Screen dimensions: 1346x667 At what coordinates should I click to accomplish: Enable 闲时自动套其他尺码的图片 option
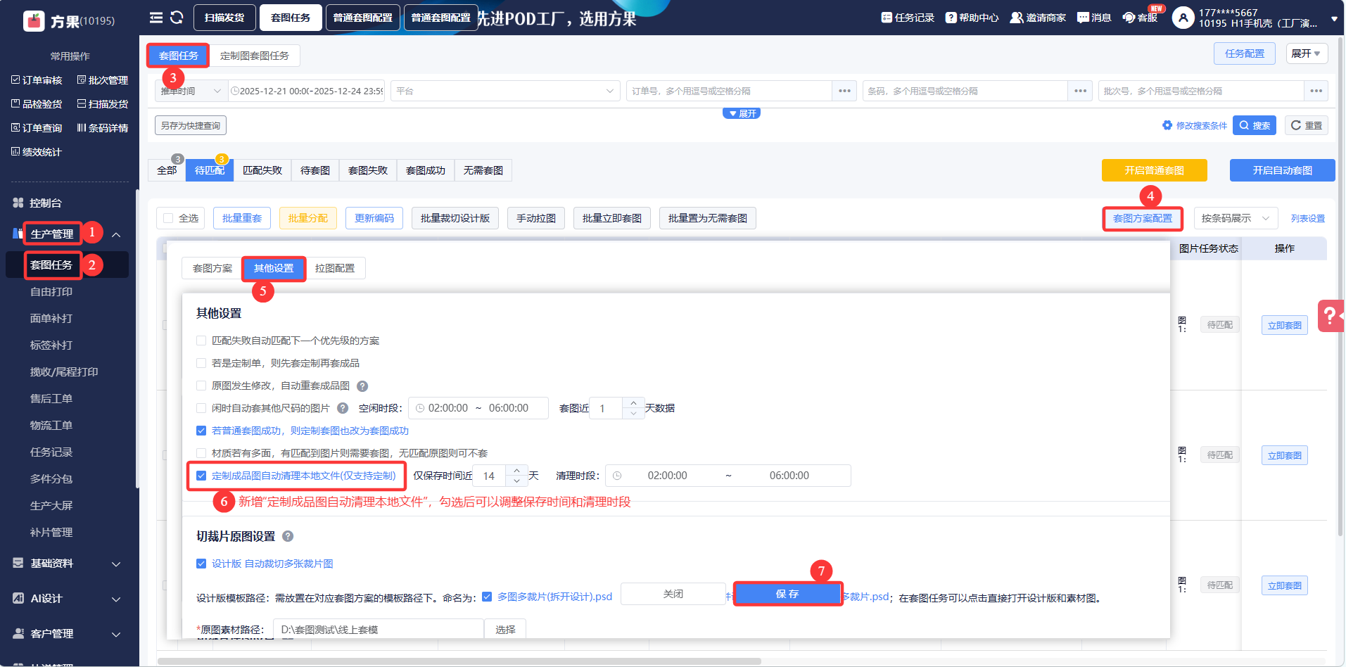click(x=201, y=408)
